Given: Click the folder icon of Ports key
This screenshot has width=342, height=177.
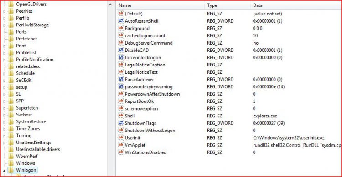Looking at the screenshot, I should pyautogui.click(x=11, y=32).
